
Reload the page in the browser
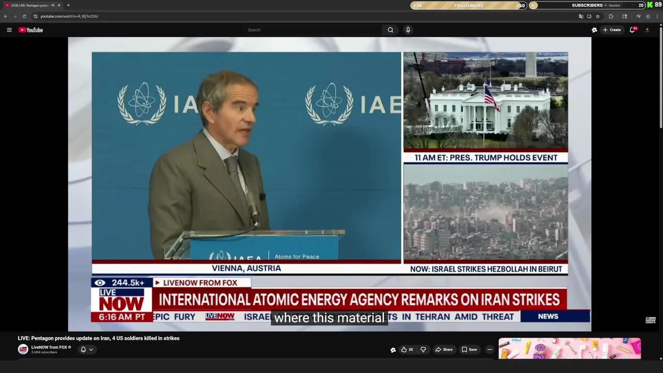[24, 16]
